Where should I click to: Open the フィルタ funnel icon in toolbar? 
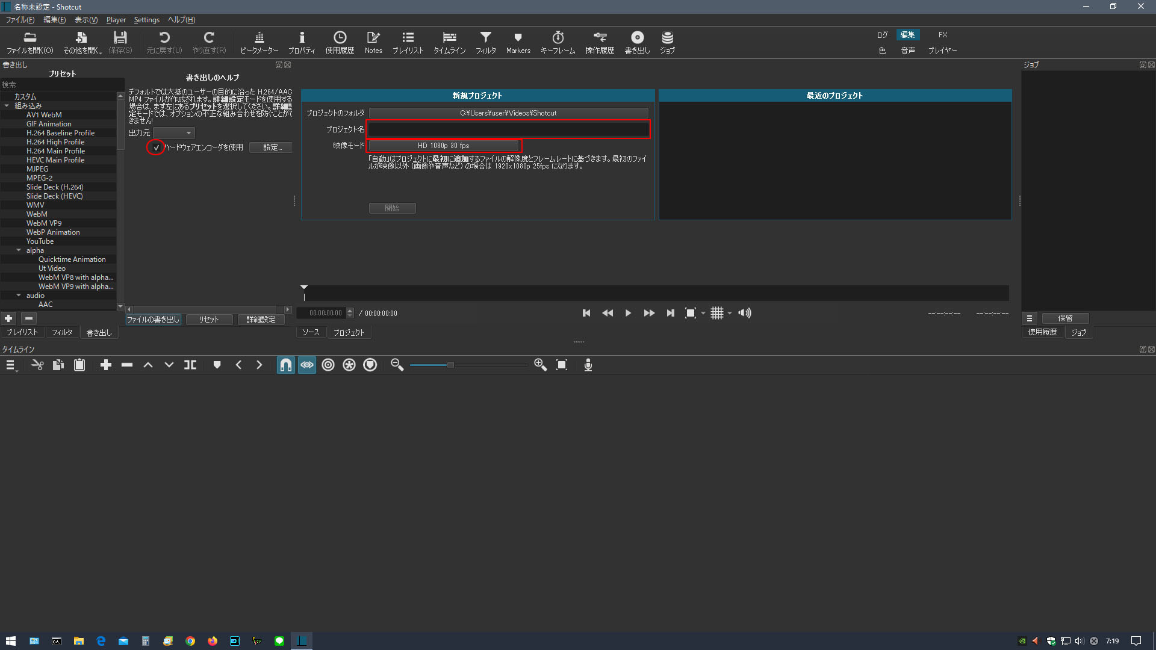[x=485, y=43]
